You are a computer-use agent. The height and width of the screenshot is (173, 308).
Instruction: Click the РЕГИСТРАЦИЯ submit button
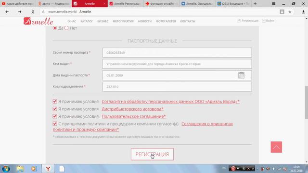pyautogui.click(x=152, y=154)
